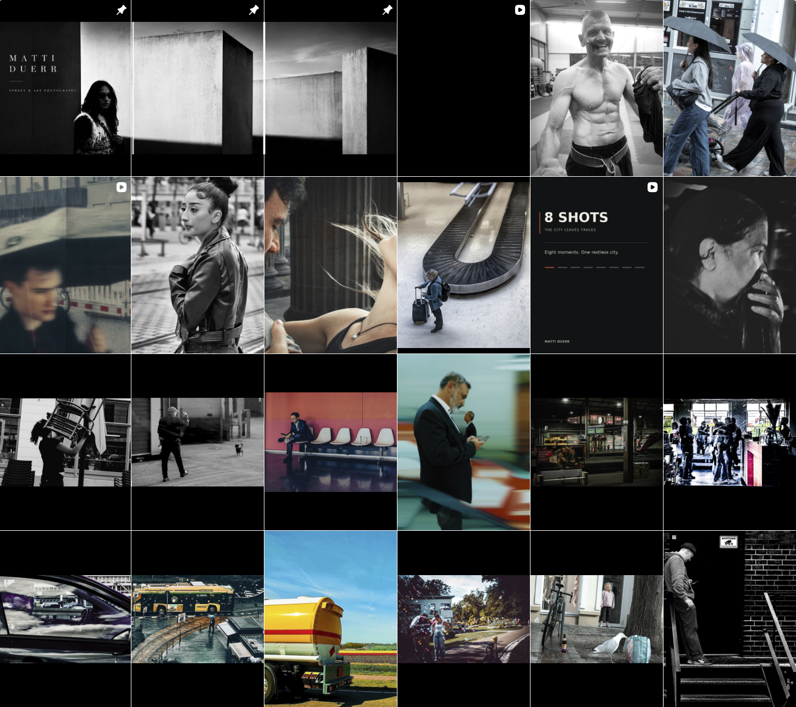Open the man leaning by brick wall photo
The image size is (796, 707).
730,619
